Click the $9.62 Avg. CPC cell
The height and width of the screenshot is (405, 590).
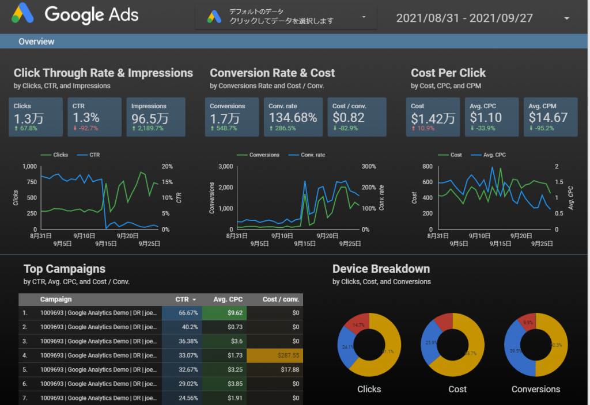tap(224, 313)
